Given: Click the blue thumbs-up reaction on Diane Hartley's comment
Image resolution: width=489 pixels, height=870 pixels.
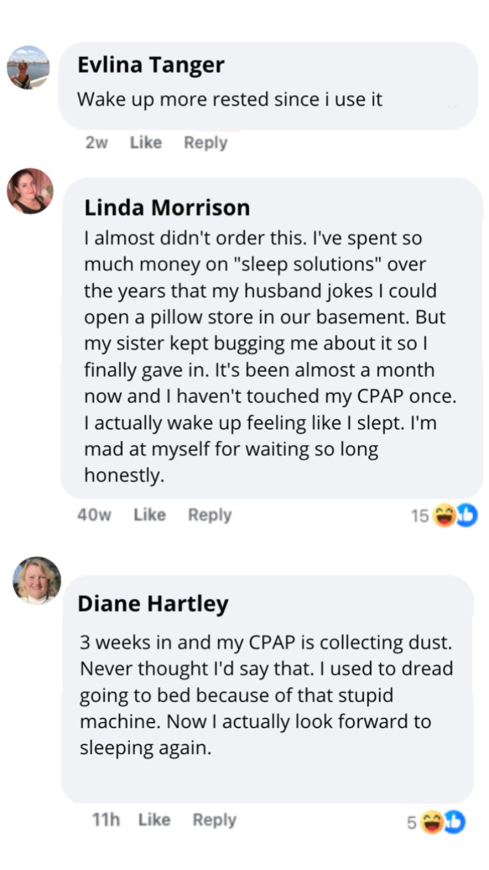Looking at the screenshot, I should 455,822.
